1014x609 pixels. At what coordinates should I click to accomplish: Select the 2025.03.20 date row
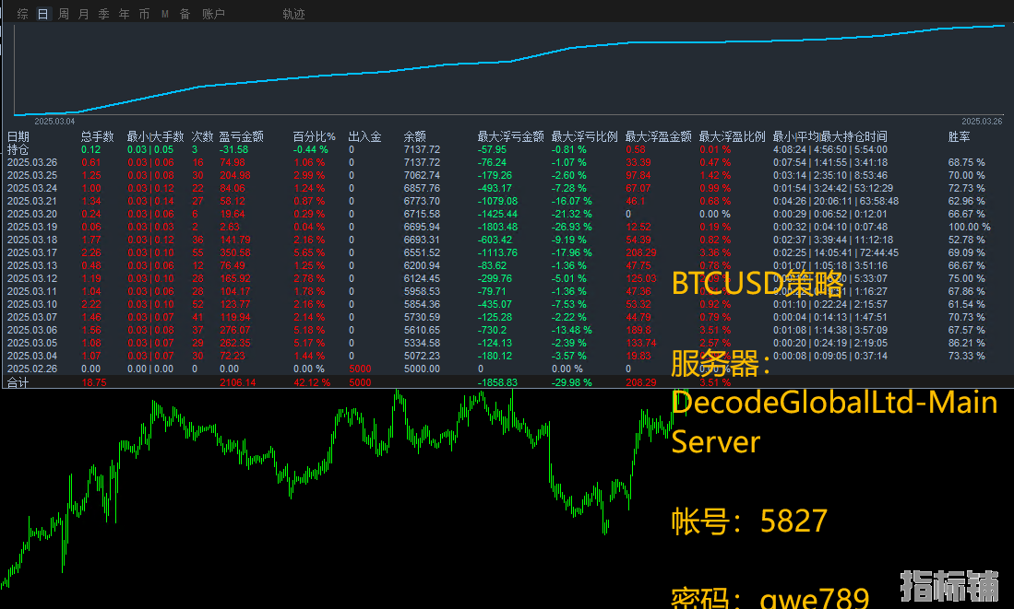32,214
